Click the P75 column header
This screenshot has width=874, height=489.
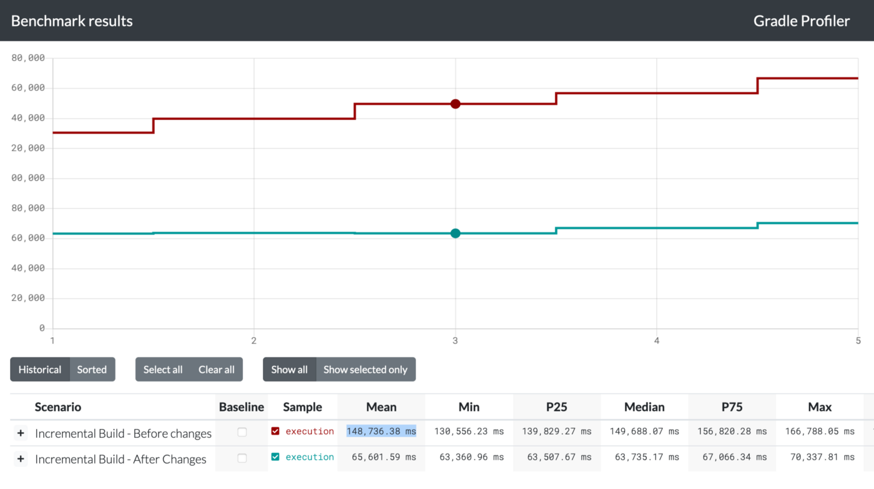(x=732, y=407)
